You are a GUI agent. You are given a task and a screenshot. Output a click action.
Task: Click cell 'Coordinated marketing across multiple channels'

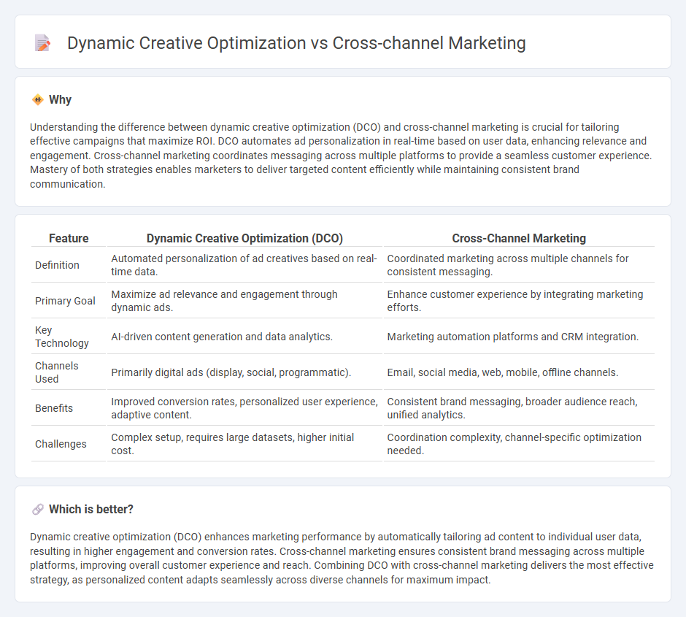[519, 265]
